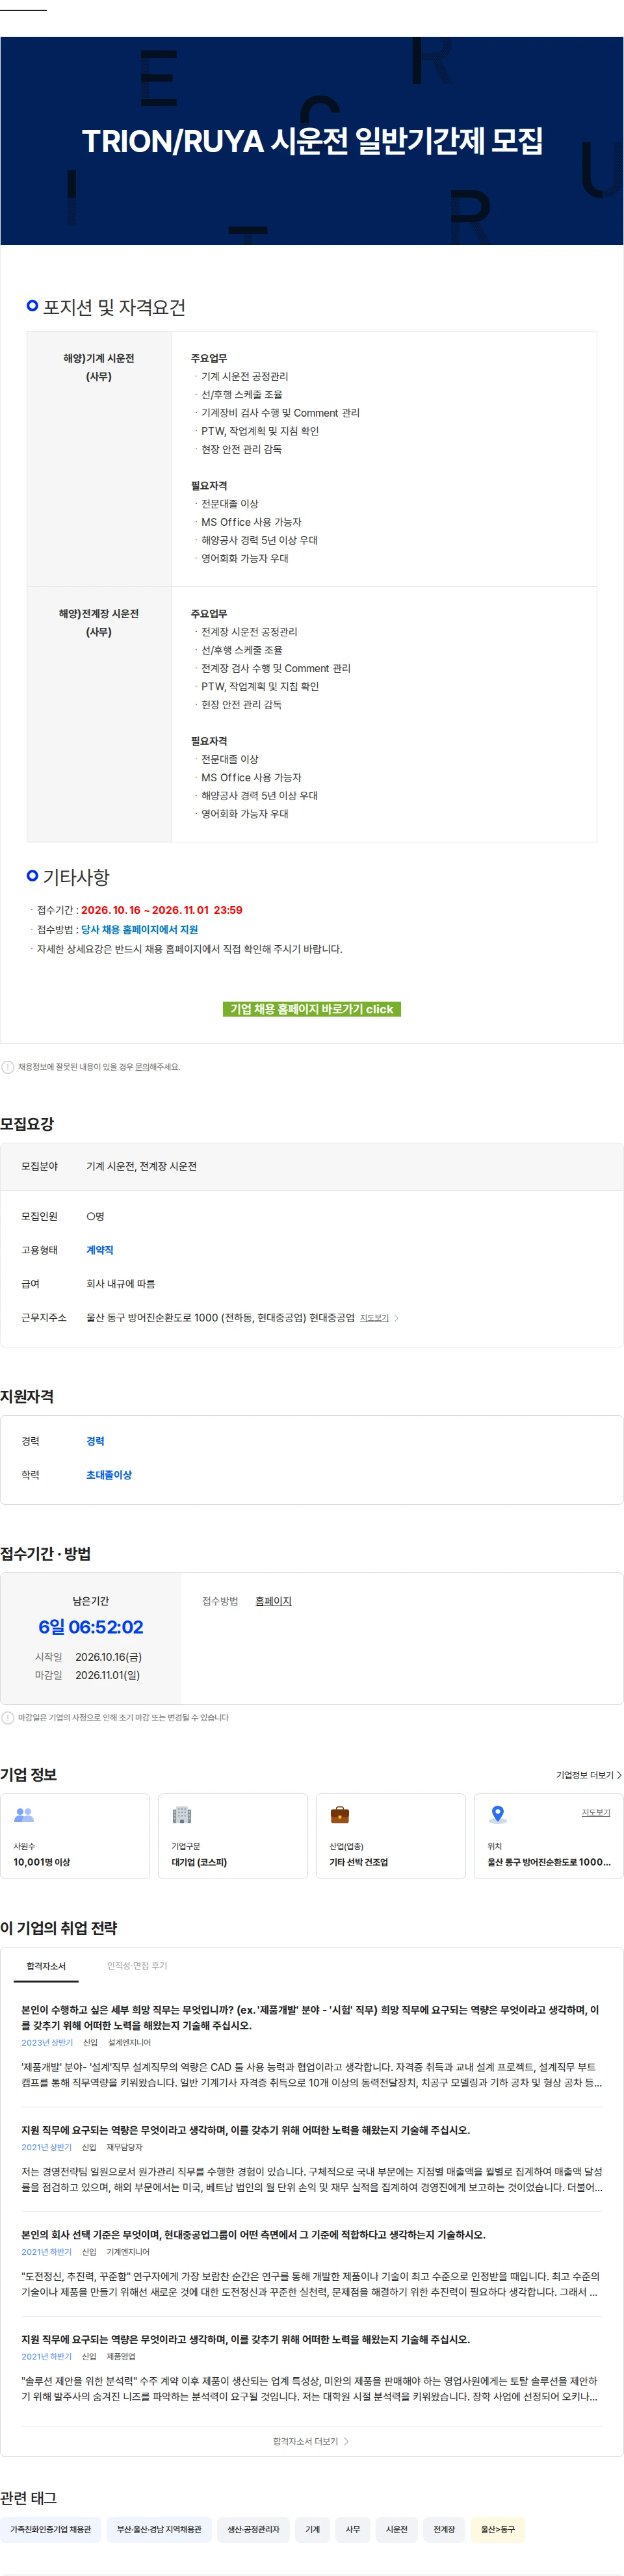The height and width of the screenshot is (2576, 624).
Task: Click the briefcase icon on the 산업(업종) card
Action: pos(340,1814)
